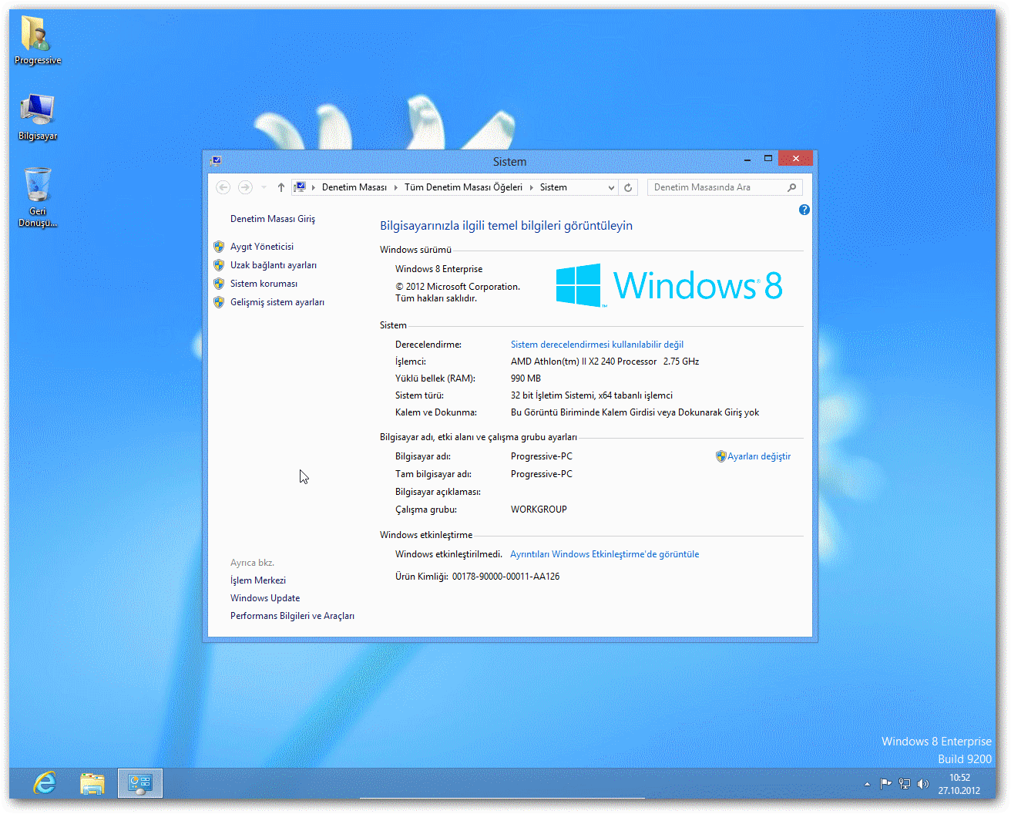Screen dimensions: 1011x814
Task: Select Tüm Denetim Masası Öğeleri breadcrumb
Action: 463,187
